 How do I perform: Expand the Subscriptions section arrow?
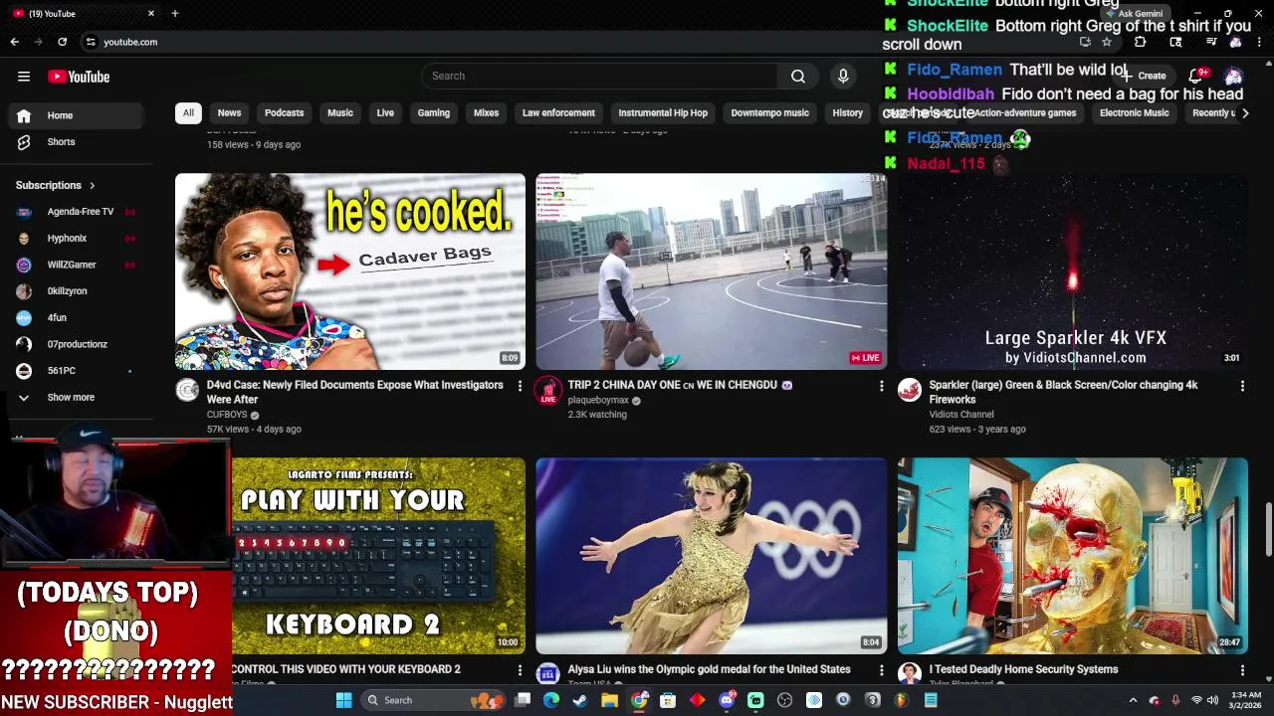(92, 185)
